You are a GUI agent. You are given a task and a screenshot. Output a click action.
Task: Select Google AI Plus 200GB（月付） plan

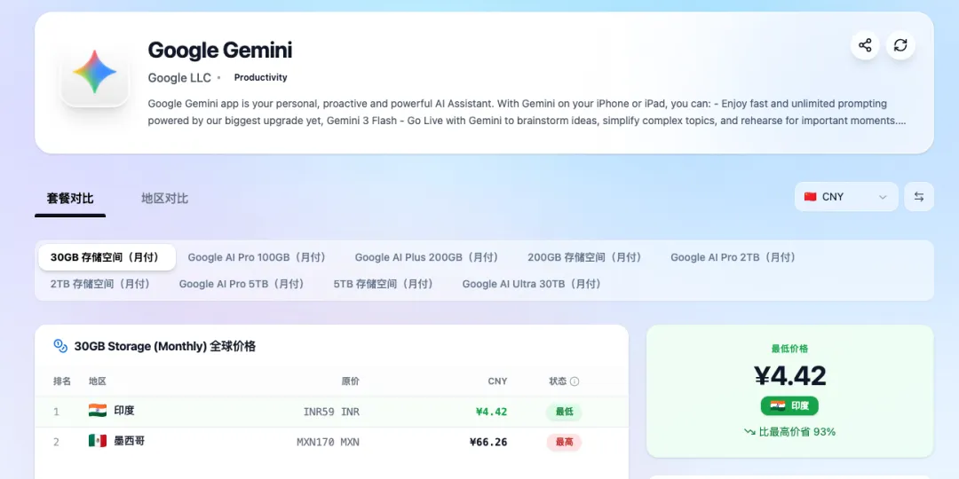pos(429,257)
